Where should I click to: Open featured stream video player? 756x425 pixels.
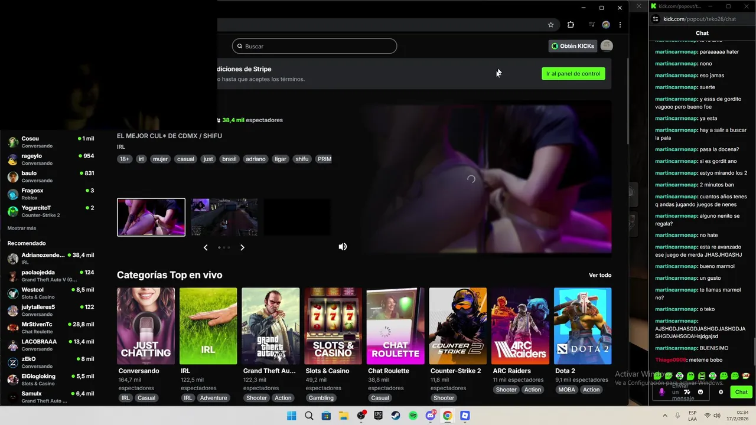[x=488, y=178]
